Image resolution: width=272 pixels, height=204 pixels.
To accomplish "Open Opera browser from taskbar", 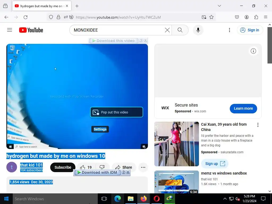I will (x=156, y=199).
